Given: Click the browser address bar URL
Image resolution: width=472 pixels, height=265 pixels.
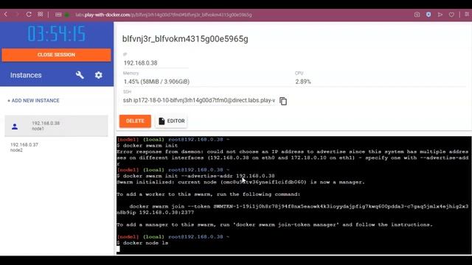Looking at the screenshot, I should click(x=164, y=15).
